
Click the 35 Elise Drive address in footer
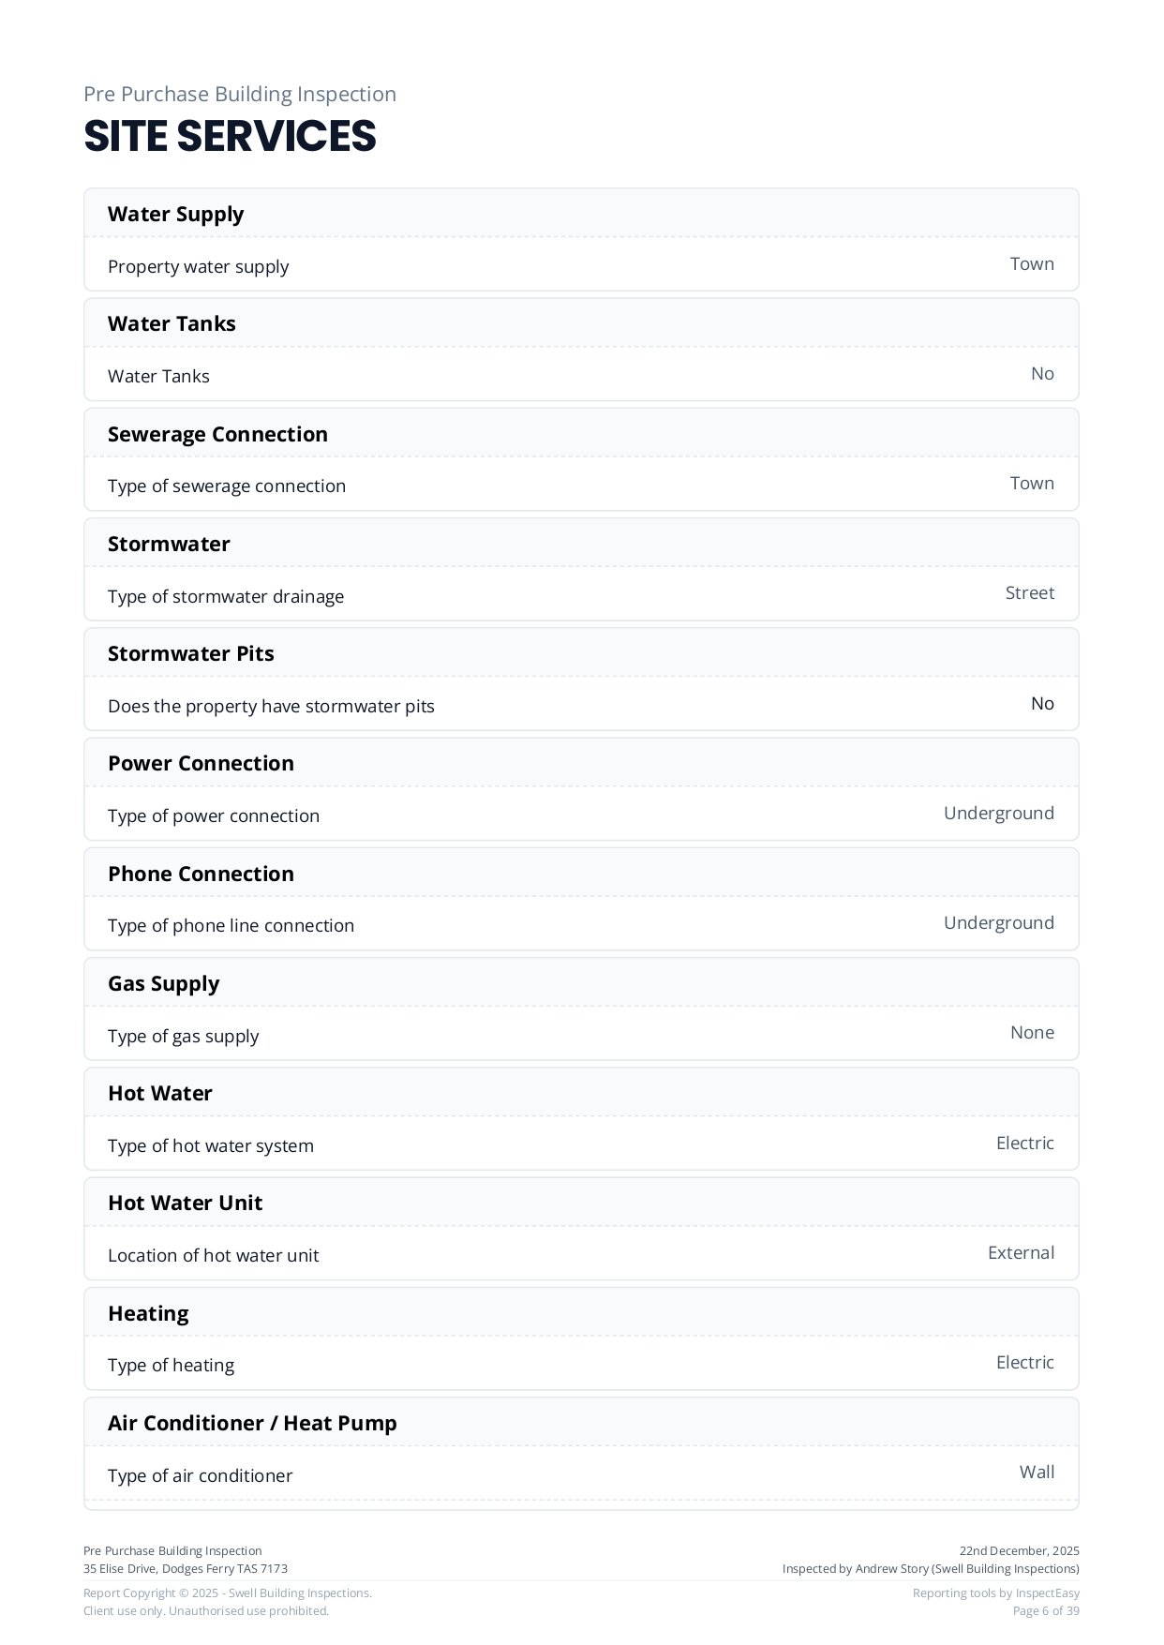186,1568
